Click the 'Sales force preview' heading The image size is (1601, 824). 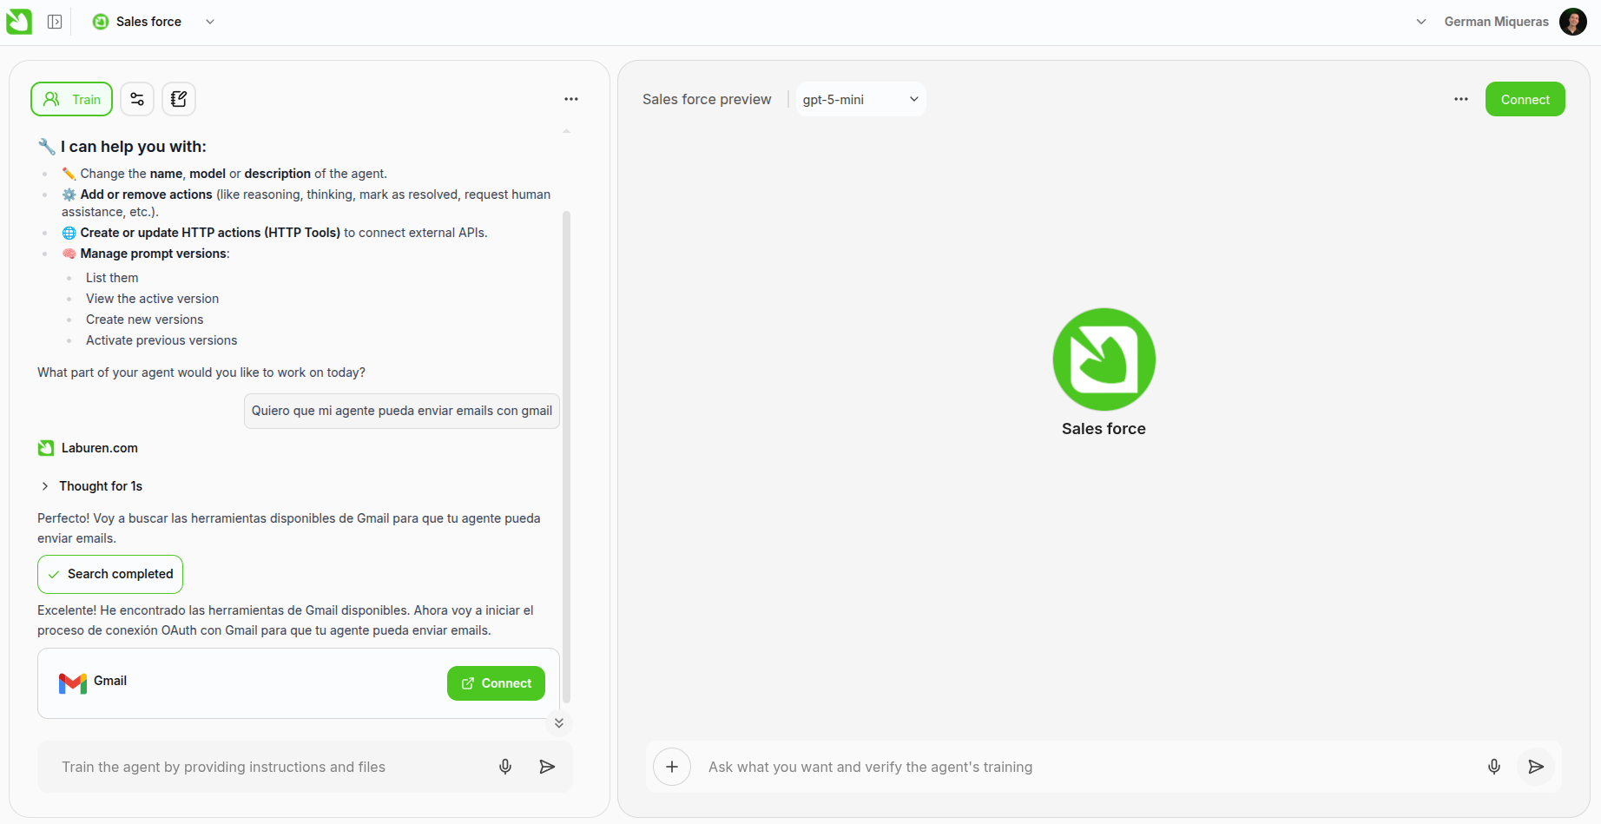pos(707,99)
